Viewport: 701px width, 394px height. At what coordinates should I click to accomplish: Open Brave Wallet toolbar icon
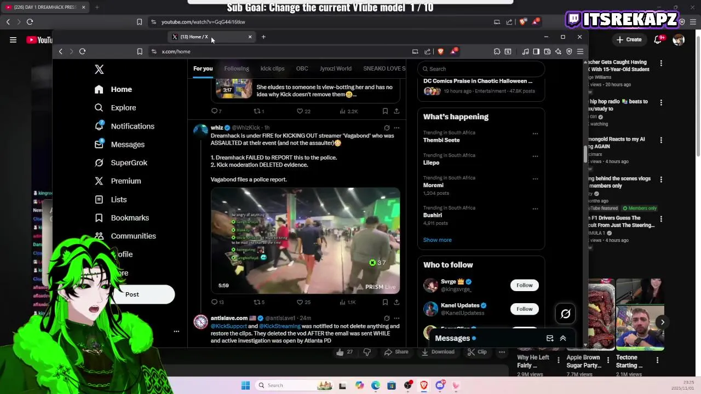(x=547, y=51)
